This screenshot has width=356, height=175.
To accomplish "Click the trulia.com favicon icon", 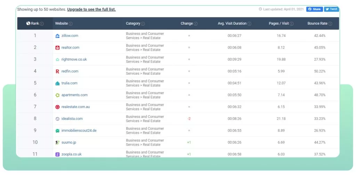I will 57,83.
